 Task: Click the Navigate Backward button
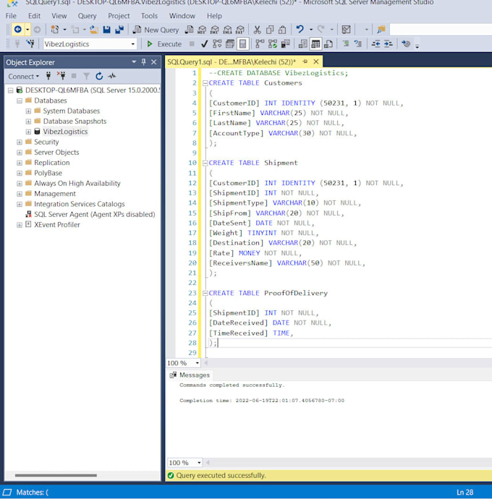click(x=18, y=30)
